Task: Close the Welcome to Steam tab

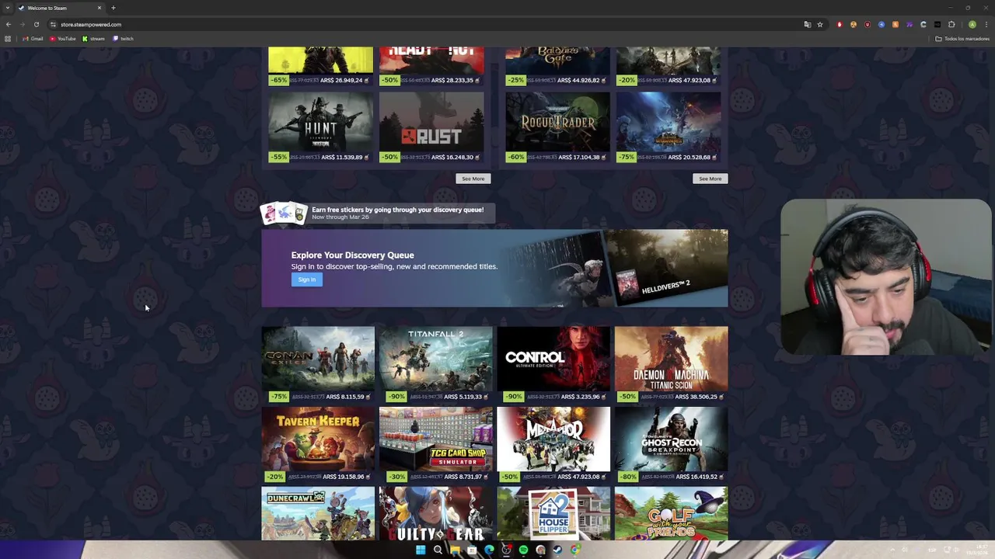Action: coord(99,8)
